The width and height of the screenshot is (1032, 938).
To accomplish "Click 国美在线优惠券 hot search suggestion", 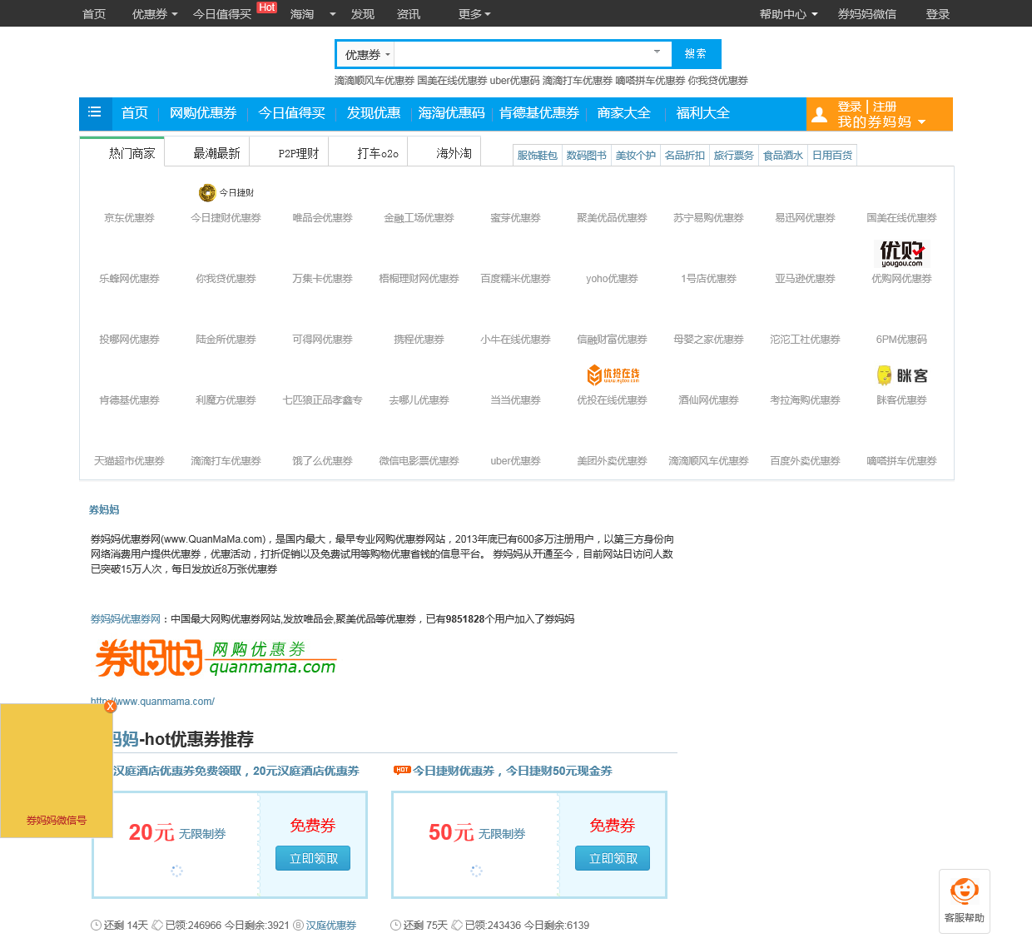I will click(452, 81).
